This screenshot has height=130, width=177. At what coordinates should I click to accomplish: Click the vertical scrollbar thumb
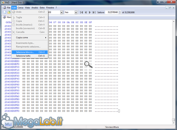click(174, 120)
